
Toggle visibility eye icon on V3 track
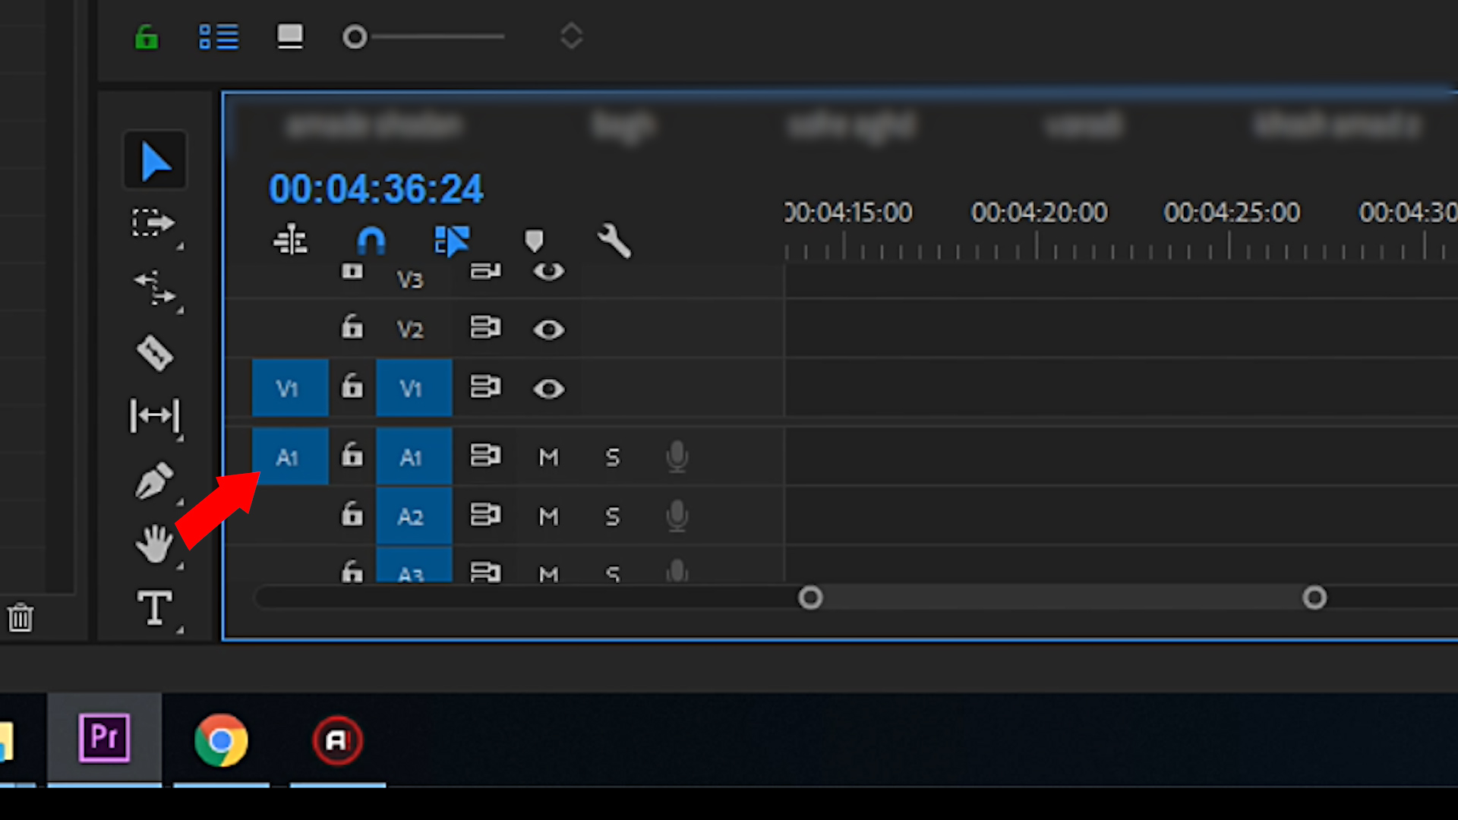[x=549, y=270]
